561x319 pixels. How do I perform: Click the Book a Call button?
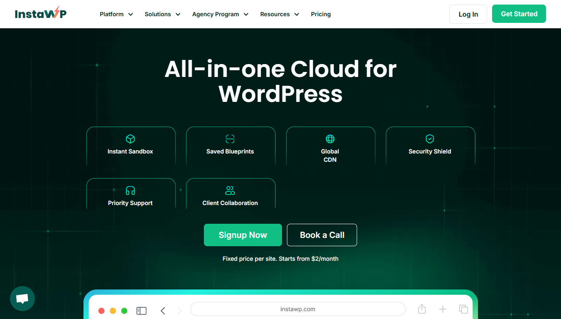click(322, 235)
